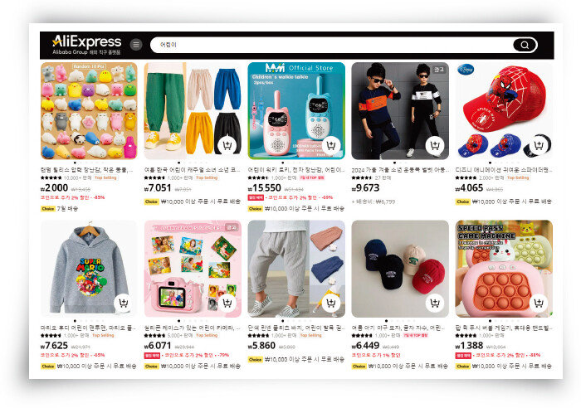This screenshot has width=581, height=408.
Task: Click the search magnifier button
Action: click(525, 45)
